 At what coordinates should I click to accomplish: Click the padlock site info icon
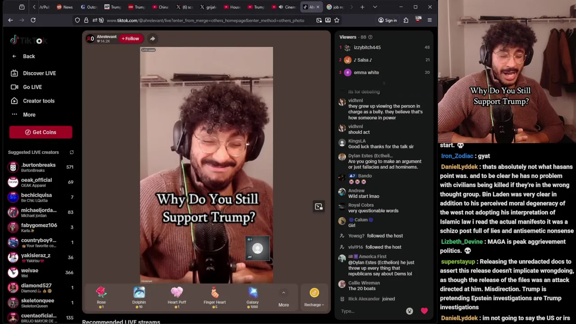[x=86, y=20]
